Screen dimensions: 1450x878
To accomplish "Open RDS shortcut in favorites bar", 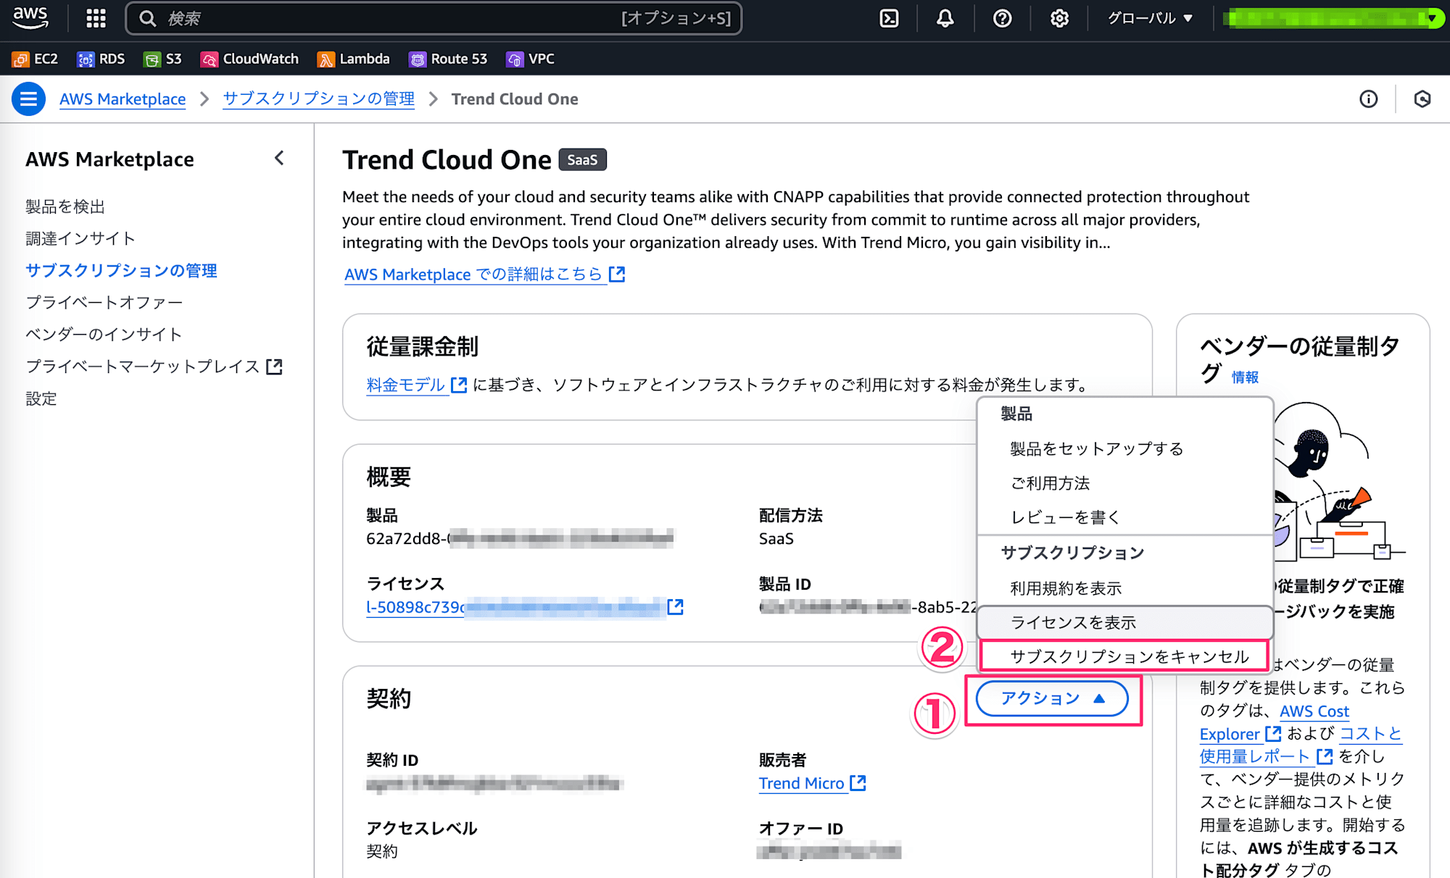I will point(101,59).
